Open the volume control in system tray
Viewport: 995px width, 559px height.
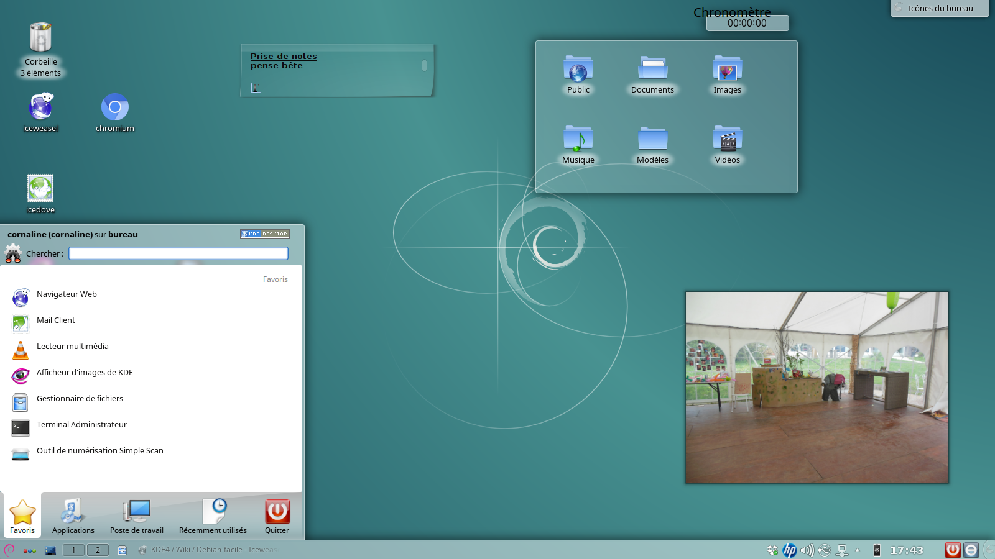807,550
